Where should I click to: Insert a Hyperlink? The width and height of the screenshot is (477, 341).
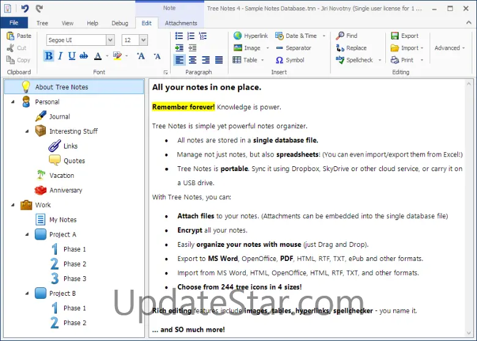251,36
